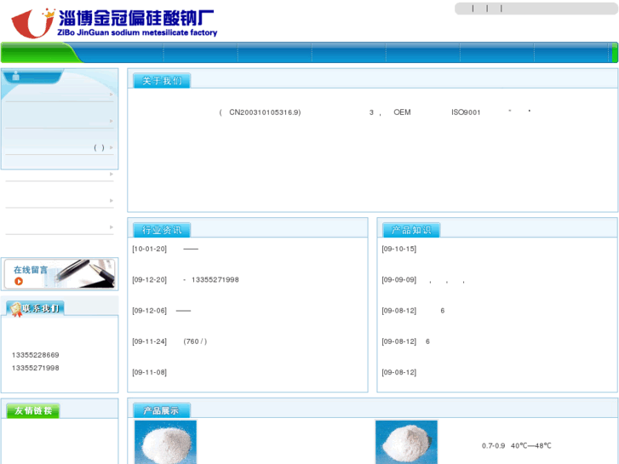Screen dimensions: 619x464
Task: Click the person icon on the sidebar header tab
Action: point(16,76)
